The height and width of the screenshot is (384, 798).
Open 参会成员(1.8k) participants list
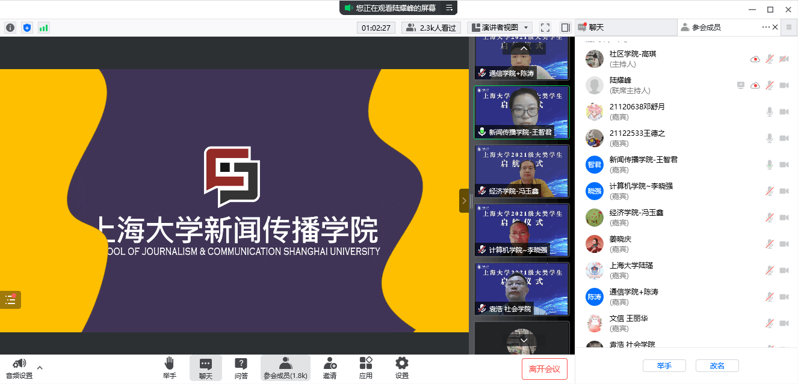pos(286,369)
